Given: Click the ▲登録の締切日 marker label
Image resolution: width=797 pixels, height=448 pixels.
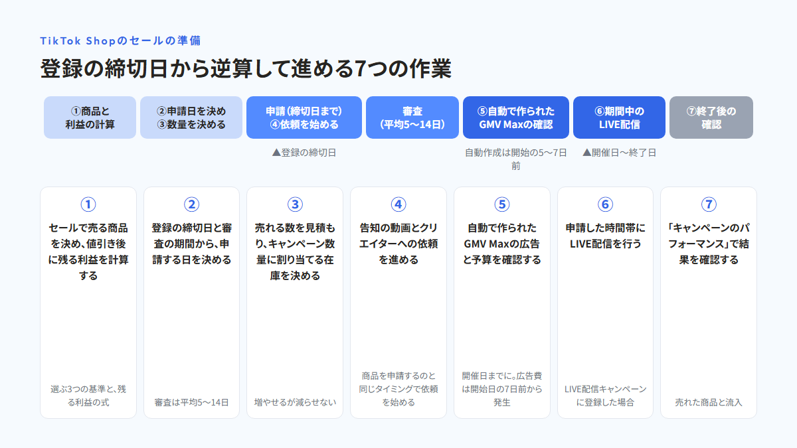Looking at the screenshot, I should (x=304, y=153).
